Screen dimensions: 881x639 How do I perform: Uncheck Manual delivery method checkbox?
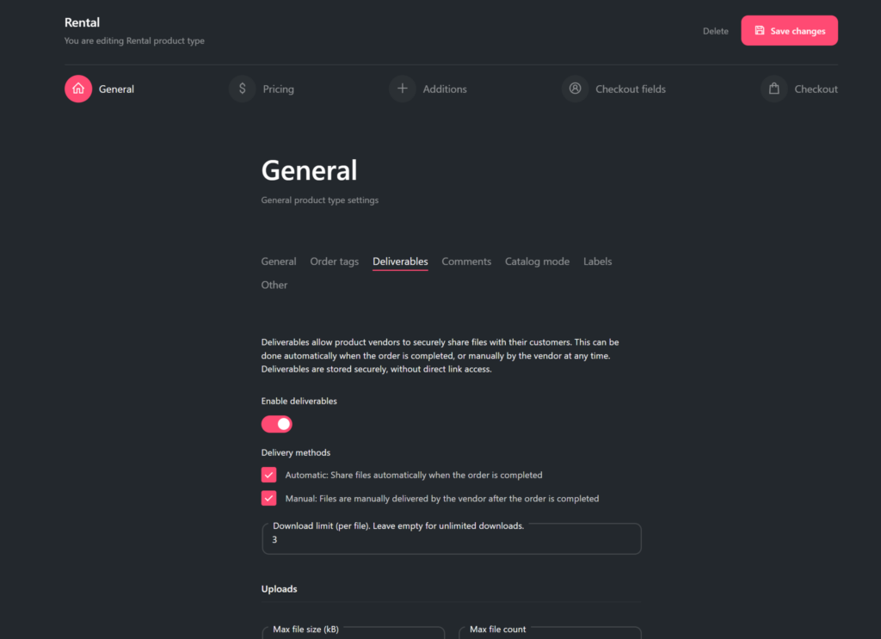(269, 498)
